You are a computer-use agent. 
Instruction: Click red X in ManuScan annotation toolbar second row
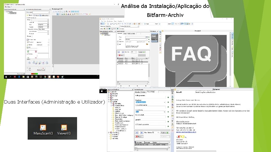click(x=87, y=14)
